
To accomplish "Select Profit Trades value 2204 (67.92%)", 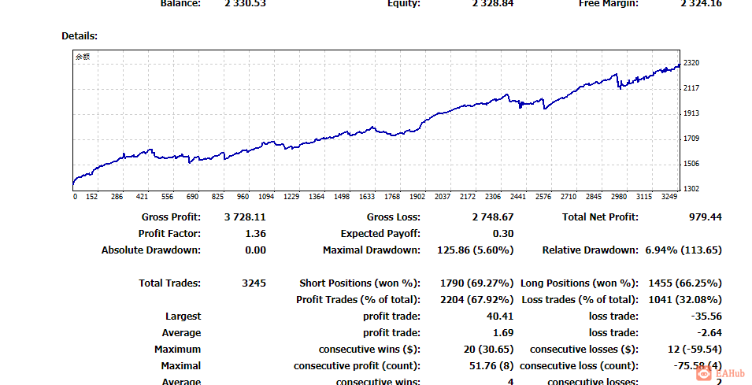I will 476,300.
